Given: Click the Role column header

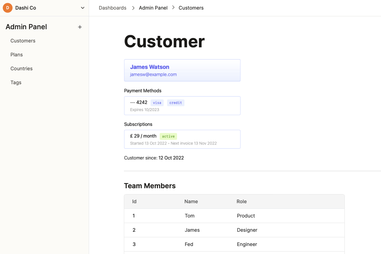Looking at the screenshot, I should pyautogui.click(x=241, y=201).
